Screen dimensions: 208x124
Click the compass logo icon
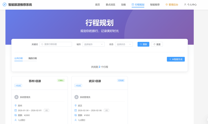point(4,4)
